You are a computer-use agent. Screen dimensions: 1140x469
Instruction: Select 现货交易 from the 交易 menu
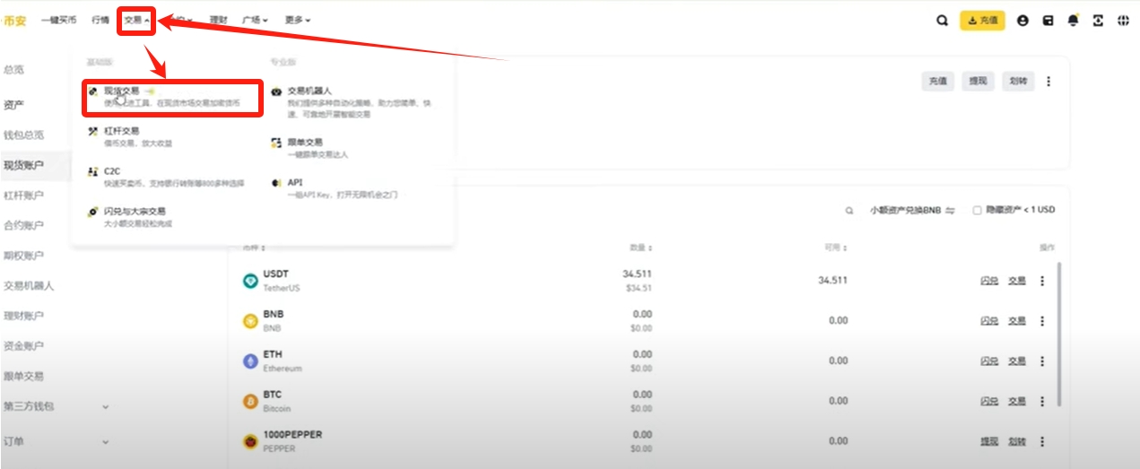point(172,97)
